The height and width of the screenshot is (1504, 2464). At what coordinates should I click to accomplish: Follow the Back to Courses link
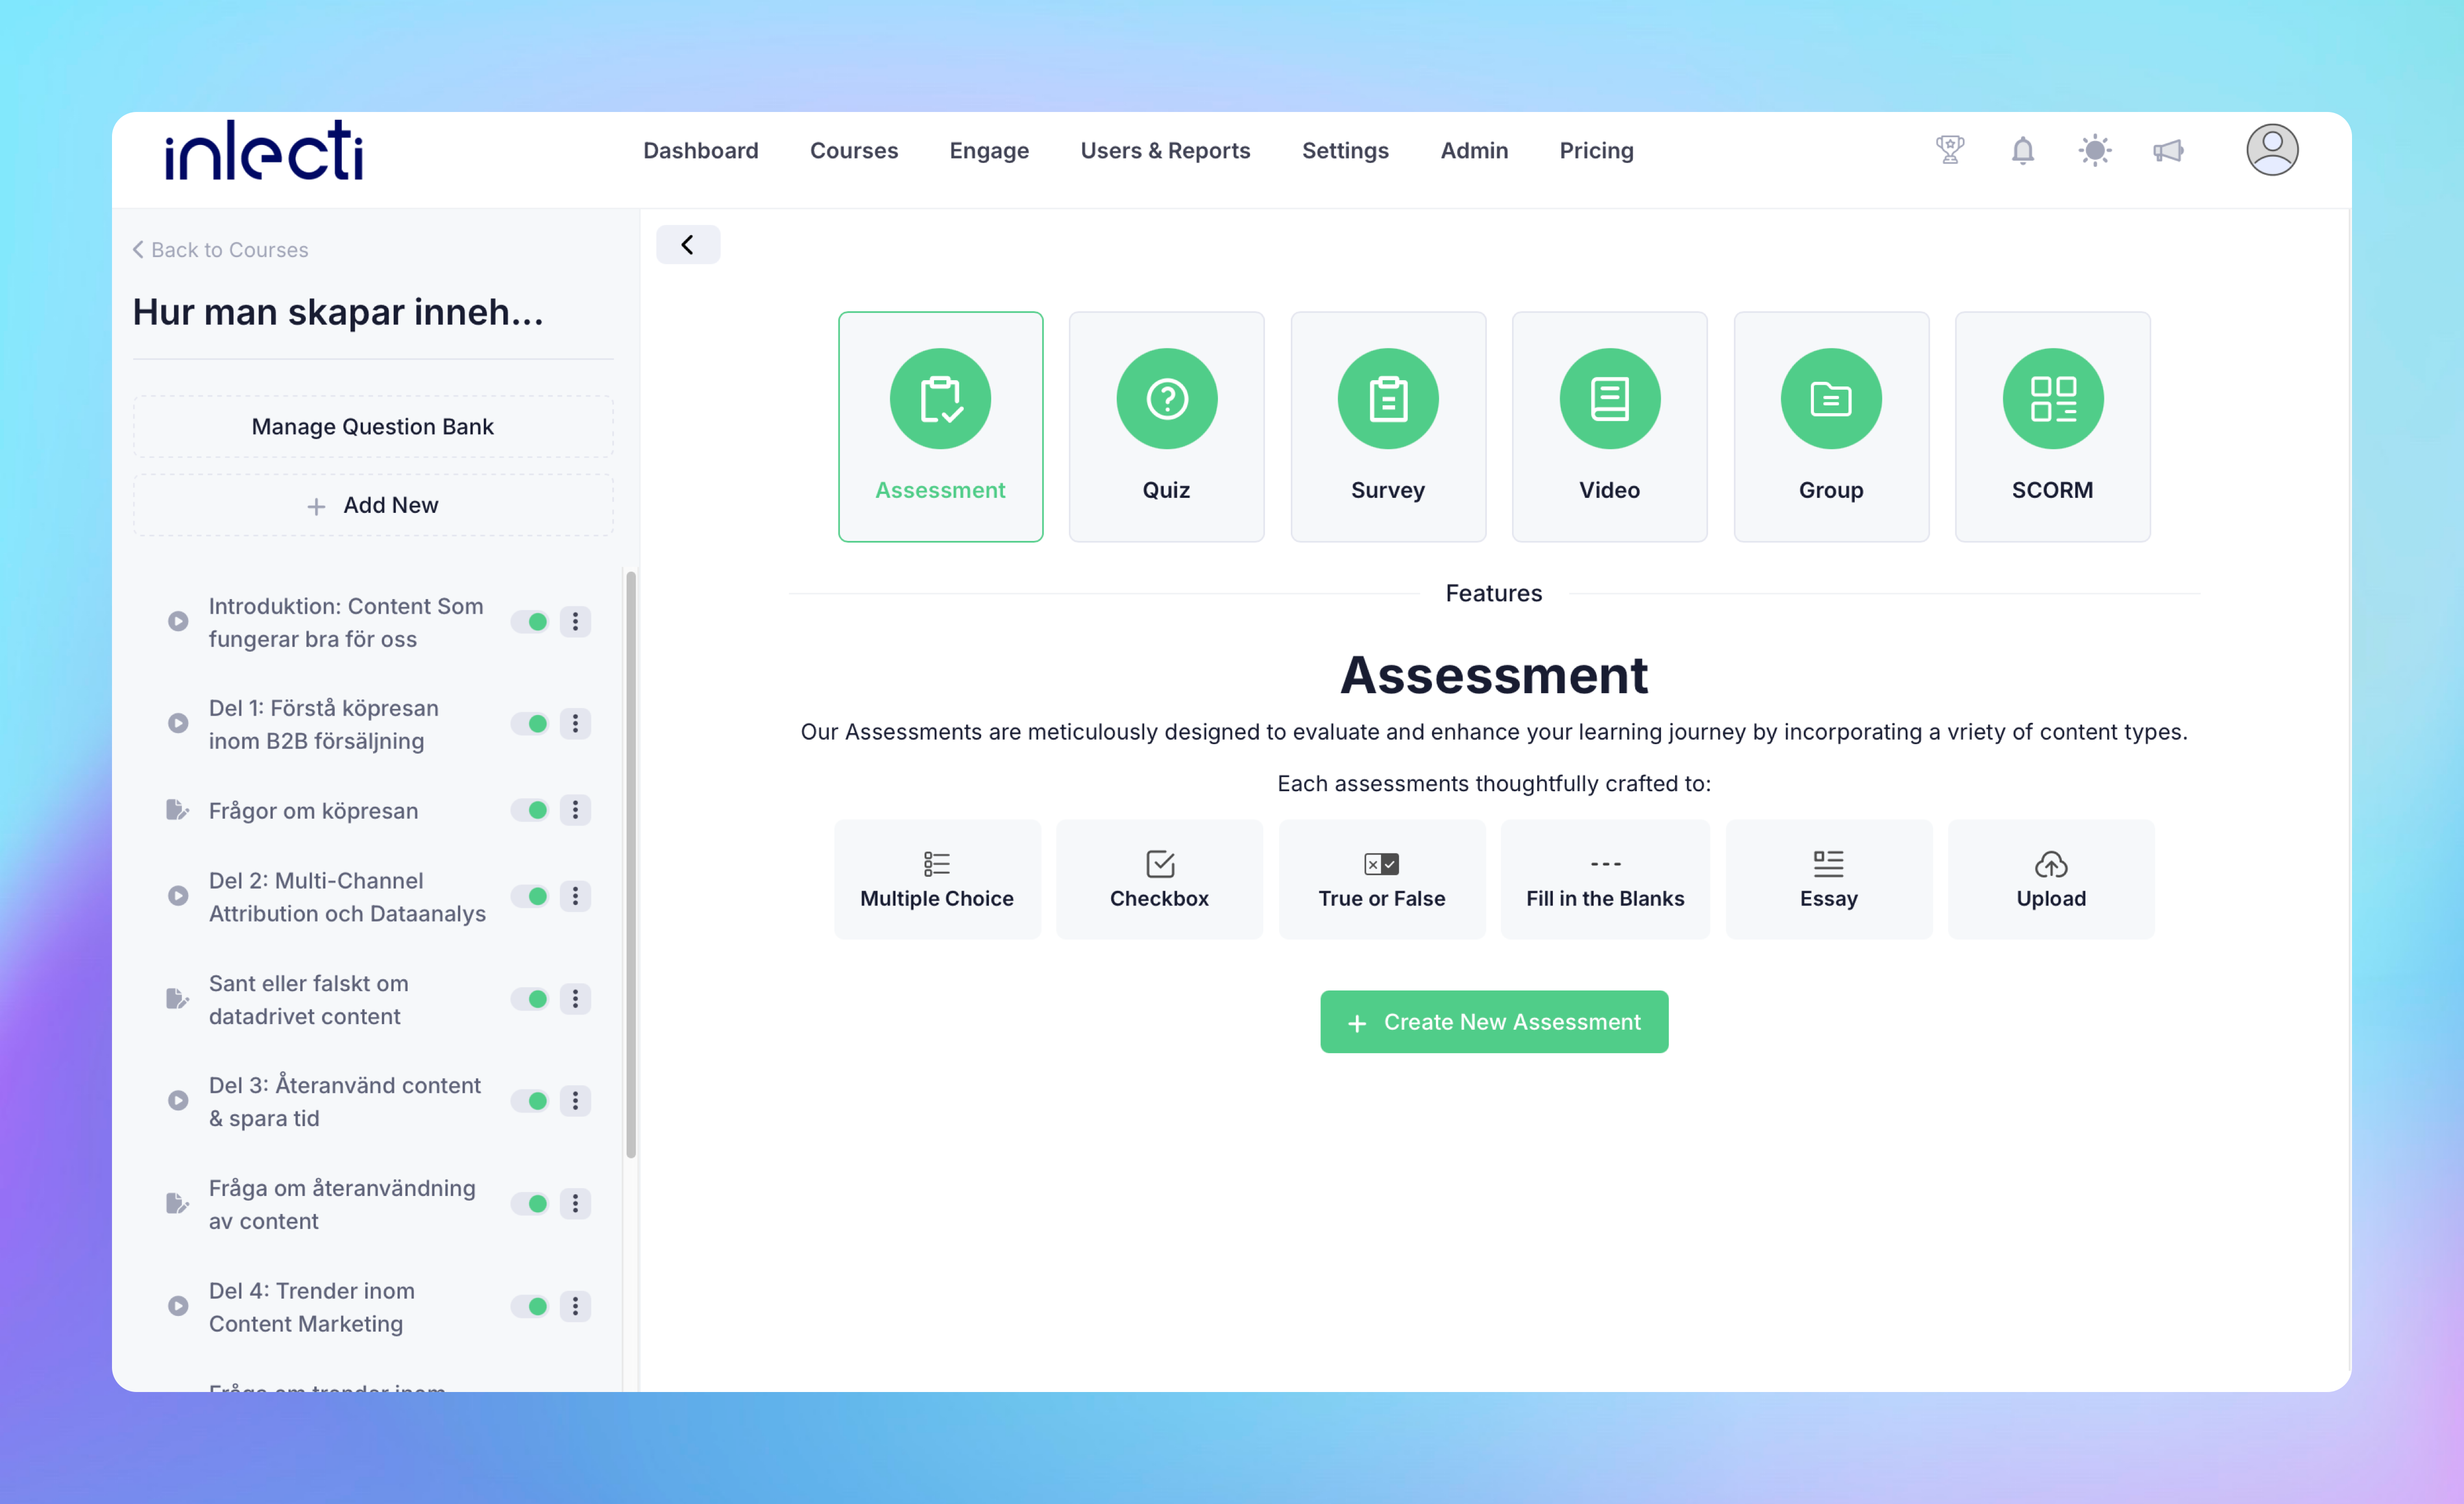tap(220, 250)
